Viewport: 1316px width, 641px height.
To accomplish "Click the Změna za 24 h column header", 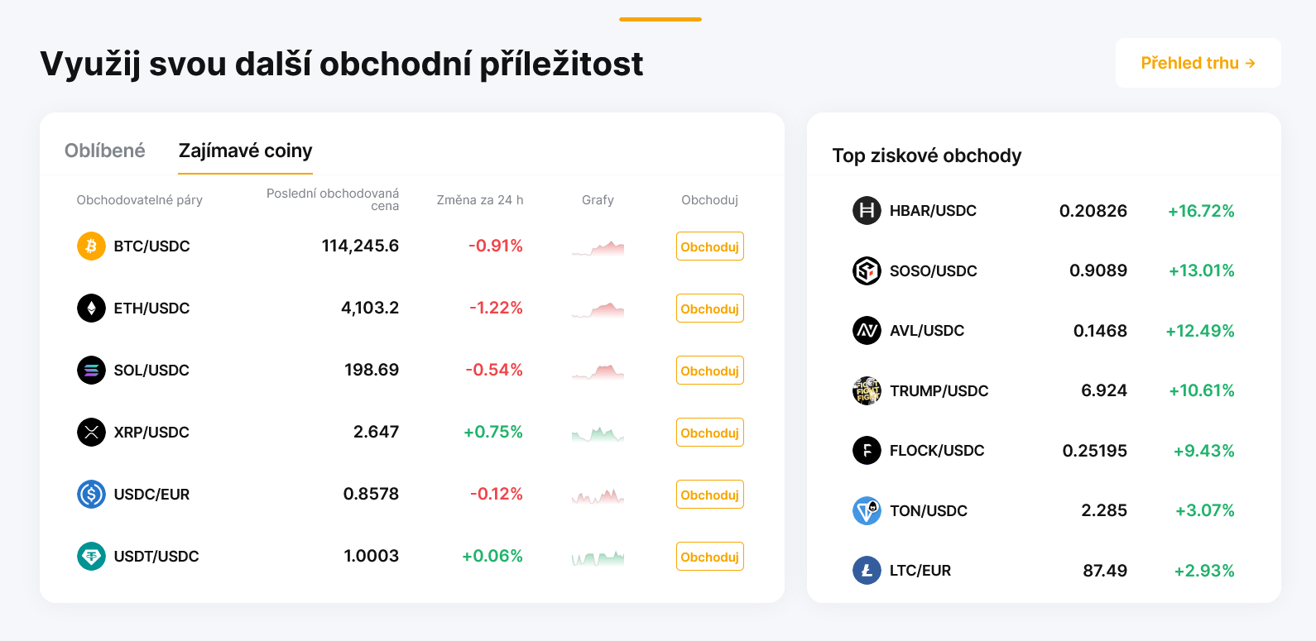I will (481, 199).
